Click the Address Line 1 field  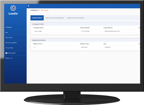point(55,47)
